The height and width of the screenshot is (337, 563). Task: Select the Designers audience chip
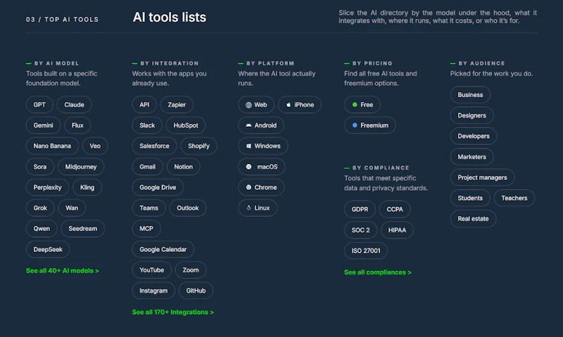pos(472,115)
